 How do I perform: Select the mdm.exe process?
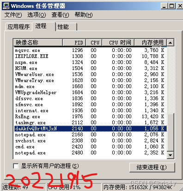pyautogui.click(x=91, y=86)
